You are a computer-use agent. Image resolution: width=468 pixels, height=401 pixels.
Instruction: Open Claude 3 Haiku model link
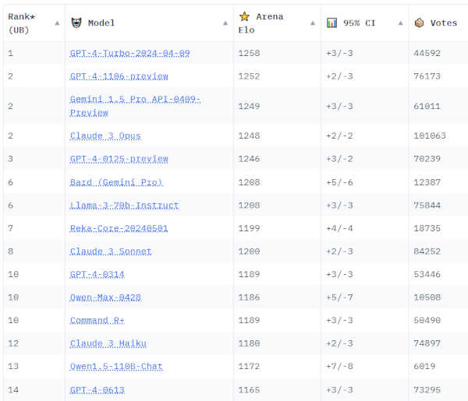pyautogui.click(x=108, y=343)
